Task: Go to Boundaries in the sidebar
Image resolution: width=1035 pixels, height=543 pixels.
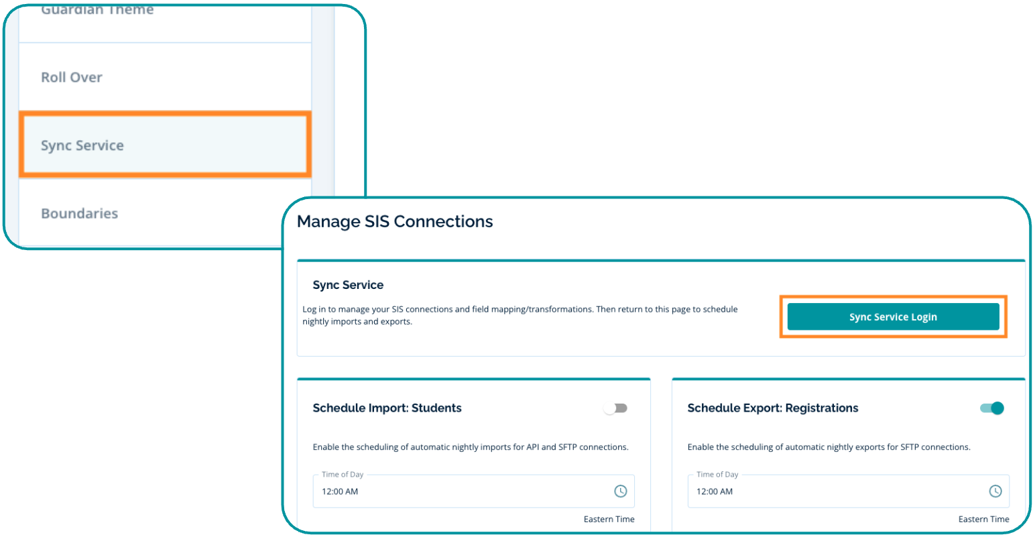Action: click(79, 214)
